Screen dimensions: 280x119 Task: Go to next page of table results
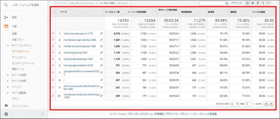coord(271,104)
